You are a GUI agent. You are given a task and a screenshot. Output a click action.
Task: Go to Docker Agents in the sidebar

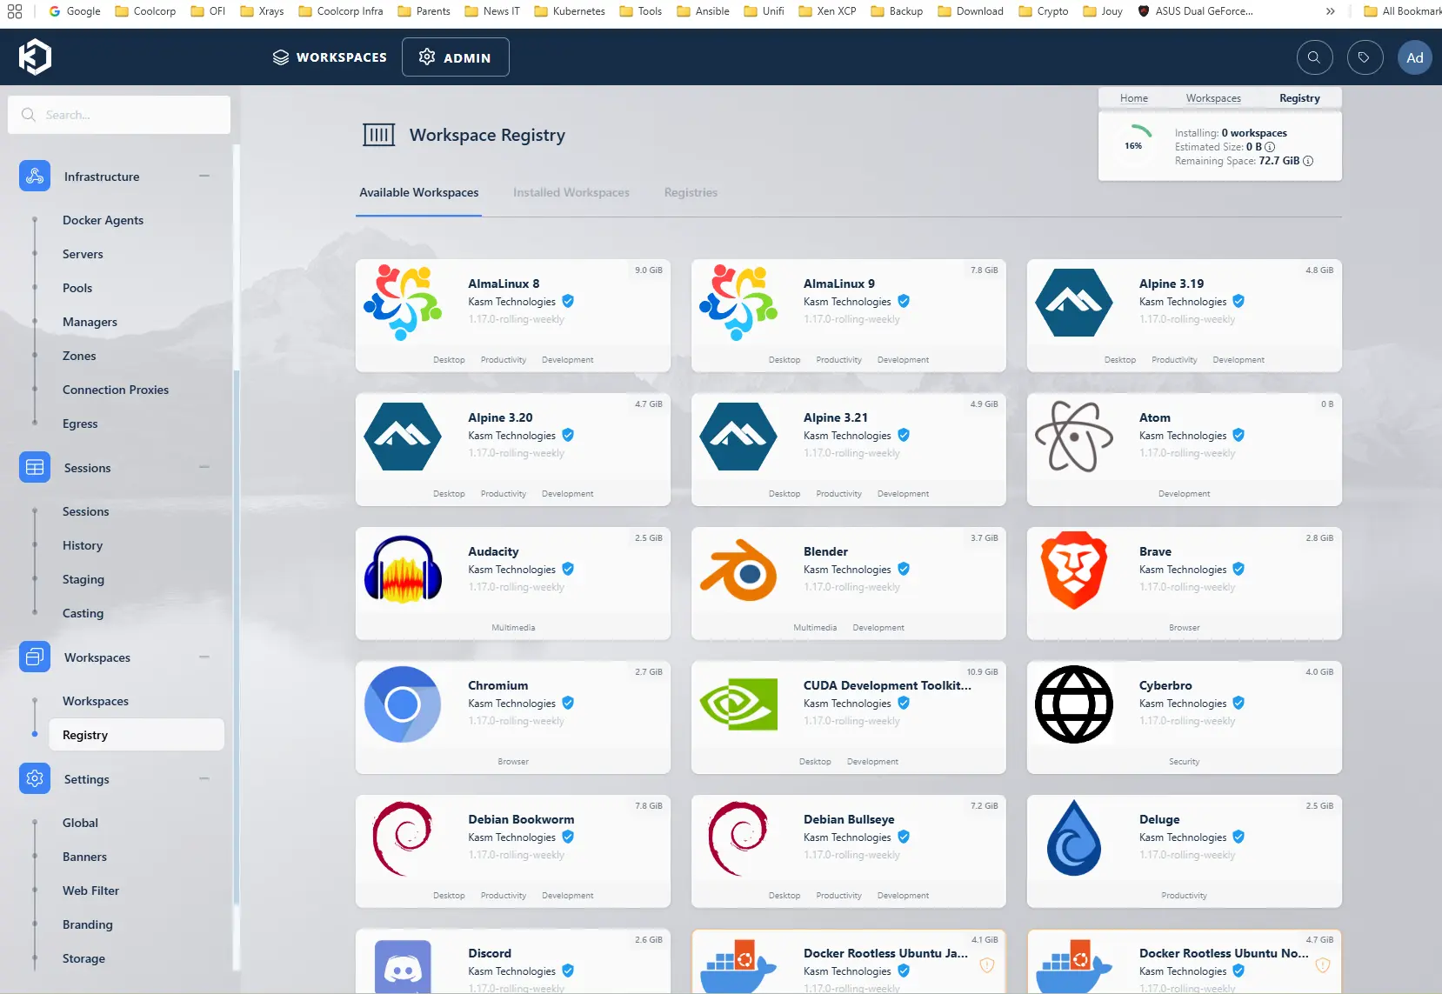pyautogui.click(x=103, y=220)
